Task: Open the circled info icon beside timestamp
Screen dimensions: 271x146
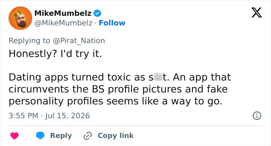Action: click(257, 116)
